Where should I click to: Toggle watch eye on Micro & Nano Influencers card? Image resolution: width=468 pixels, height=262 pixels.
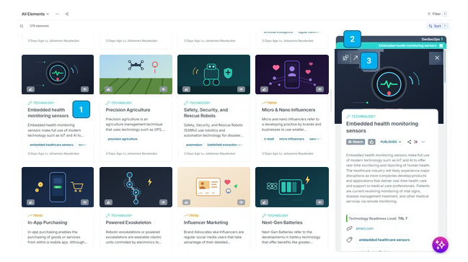(319, 89)
